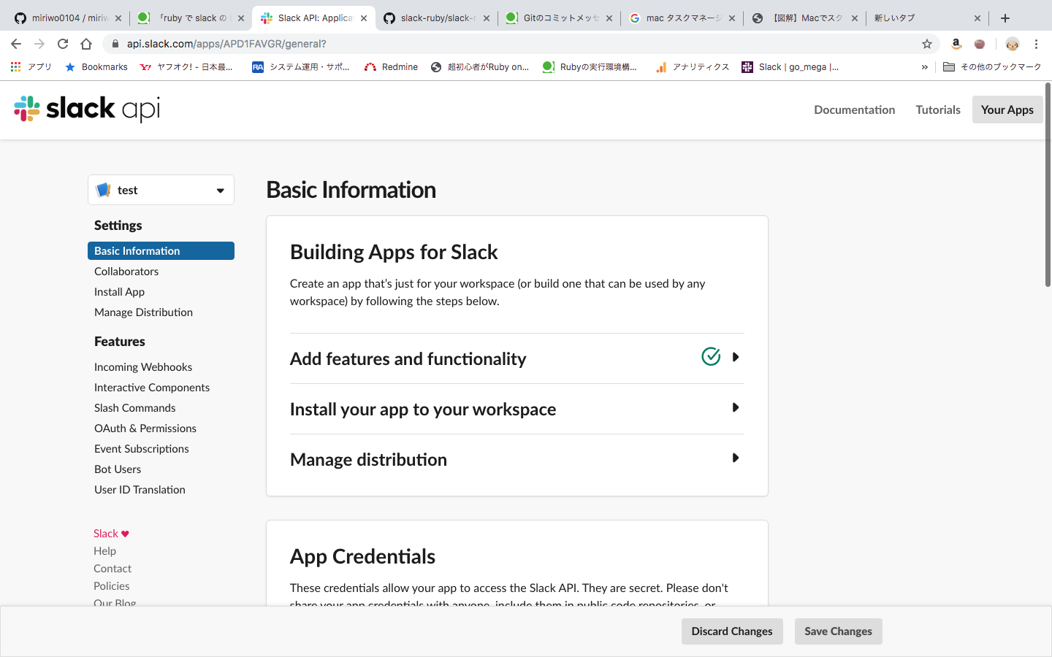Click the test app icon in selector

[x=104, y=190]
